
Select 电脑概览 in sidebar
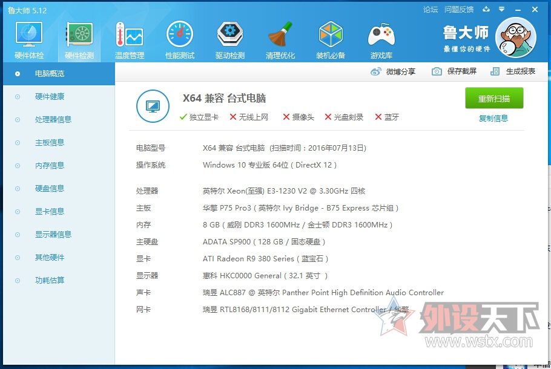59,74
